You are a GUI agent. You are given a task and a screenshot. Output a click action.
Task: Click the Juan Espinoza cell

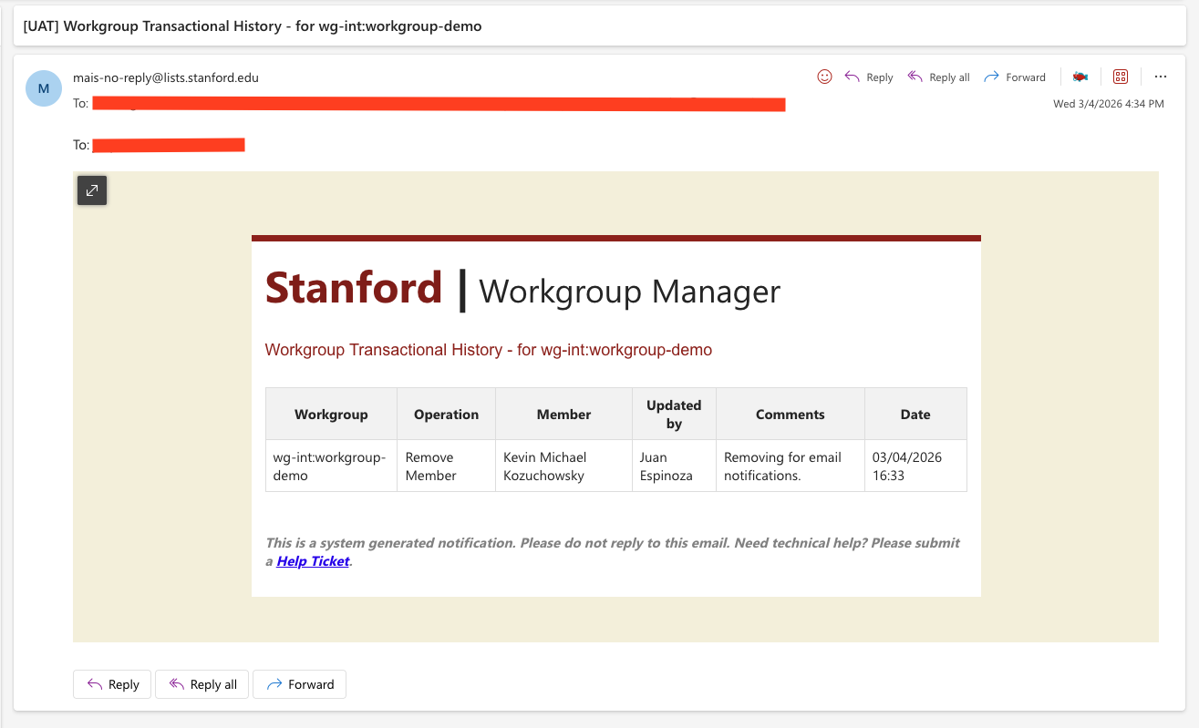[674, 467]
